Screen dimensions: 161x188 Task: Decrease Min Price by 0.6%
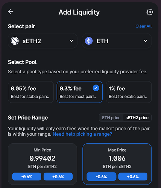point(27,177)
